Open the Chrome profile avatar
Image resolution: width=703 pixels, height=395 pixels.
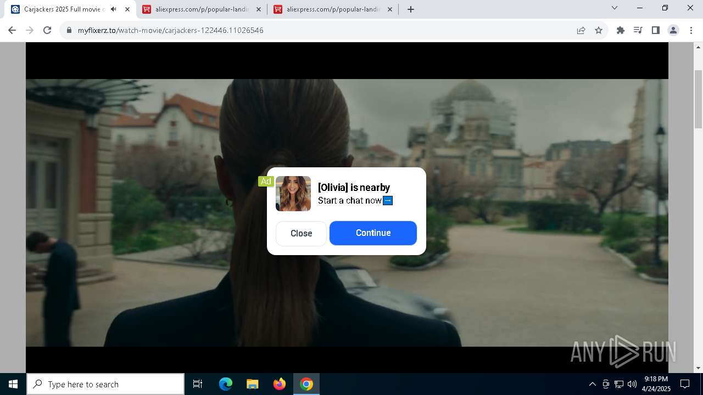pyautogui.click(x=673, y=30)
